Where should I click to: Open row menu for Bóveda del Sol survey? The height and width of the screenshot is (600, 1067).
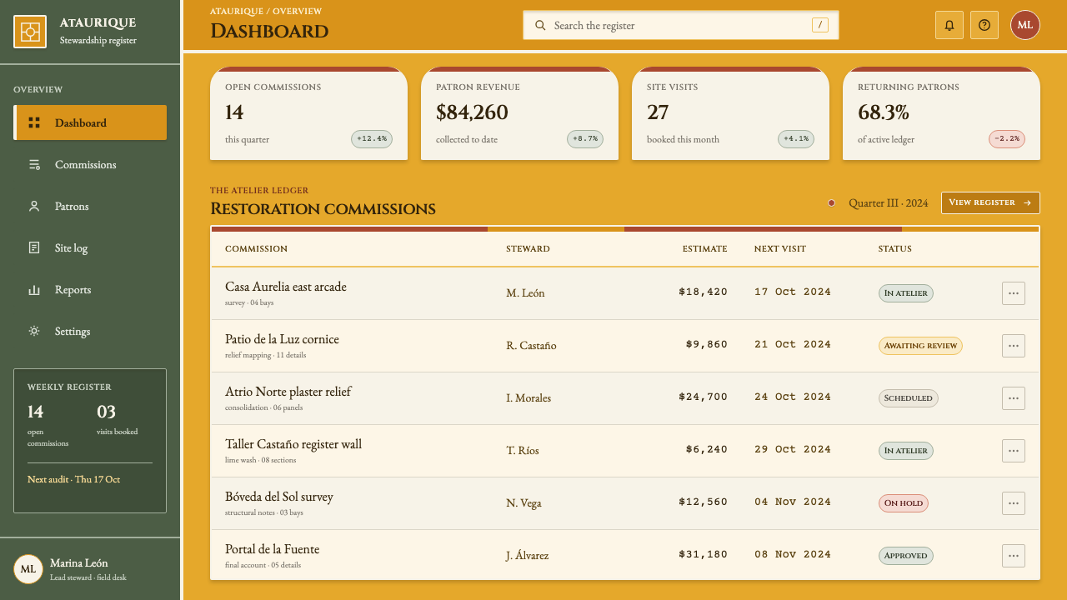click(x=1014, y=503)
